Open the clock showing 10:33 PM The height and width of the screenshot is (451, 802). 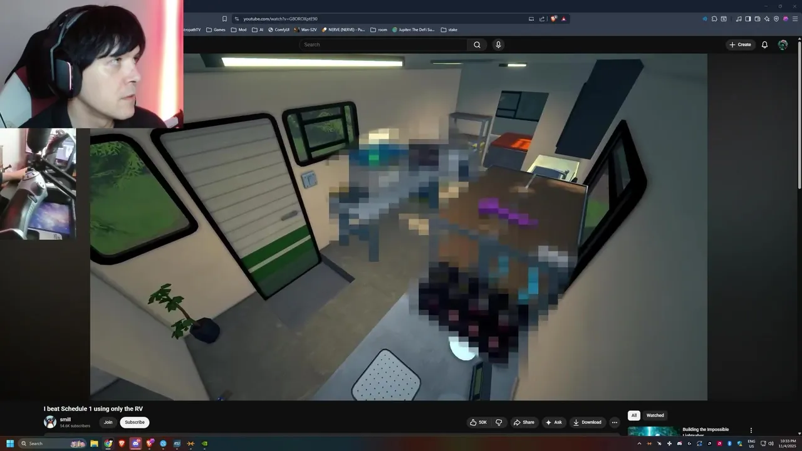[787, 443]
